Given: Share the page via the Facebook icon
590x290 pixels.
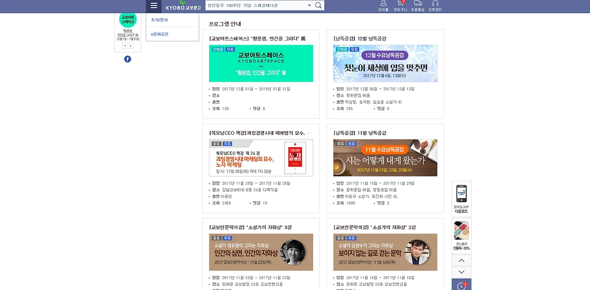Looking at the screenshot, I should (127, 59).
